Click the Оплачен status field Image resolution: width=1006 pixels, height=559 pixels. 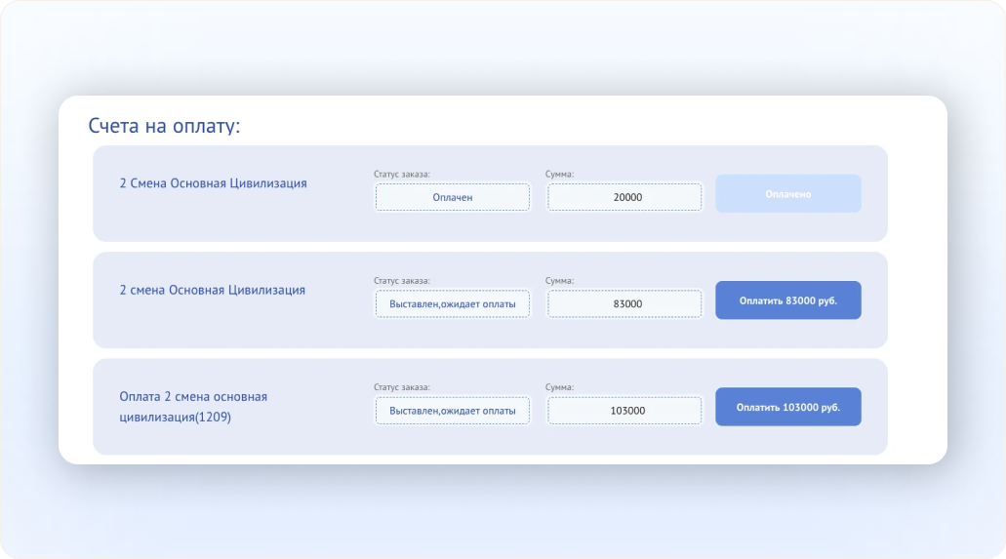(x=453, y=197)
